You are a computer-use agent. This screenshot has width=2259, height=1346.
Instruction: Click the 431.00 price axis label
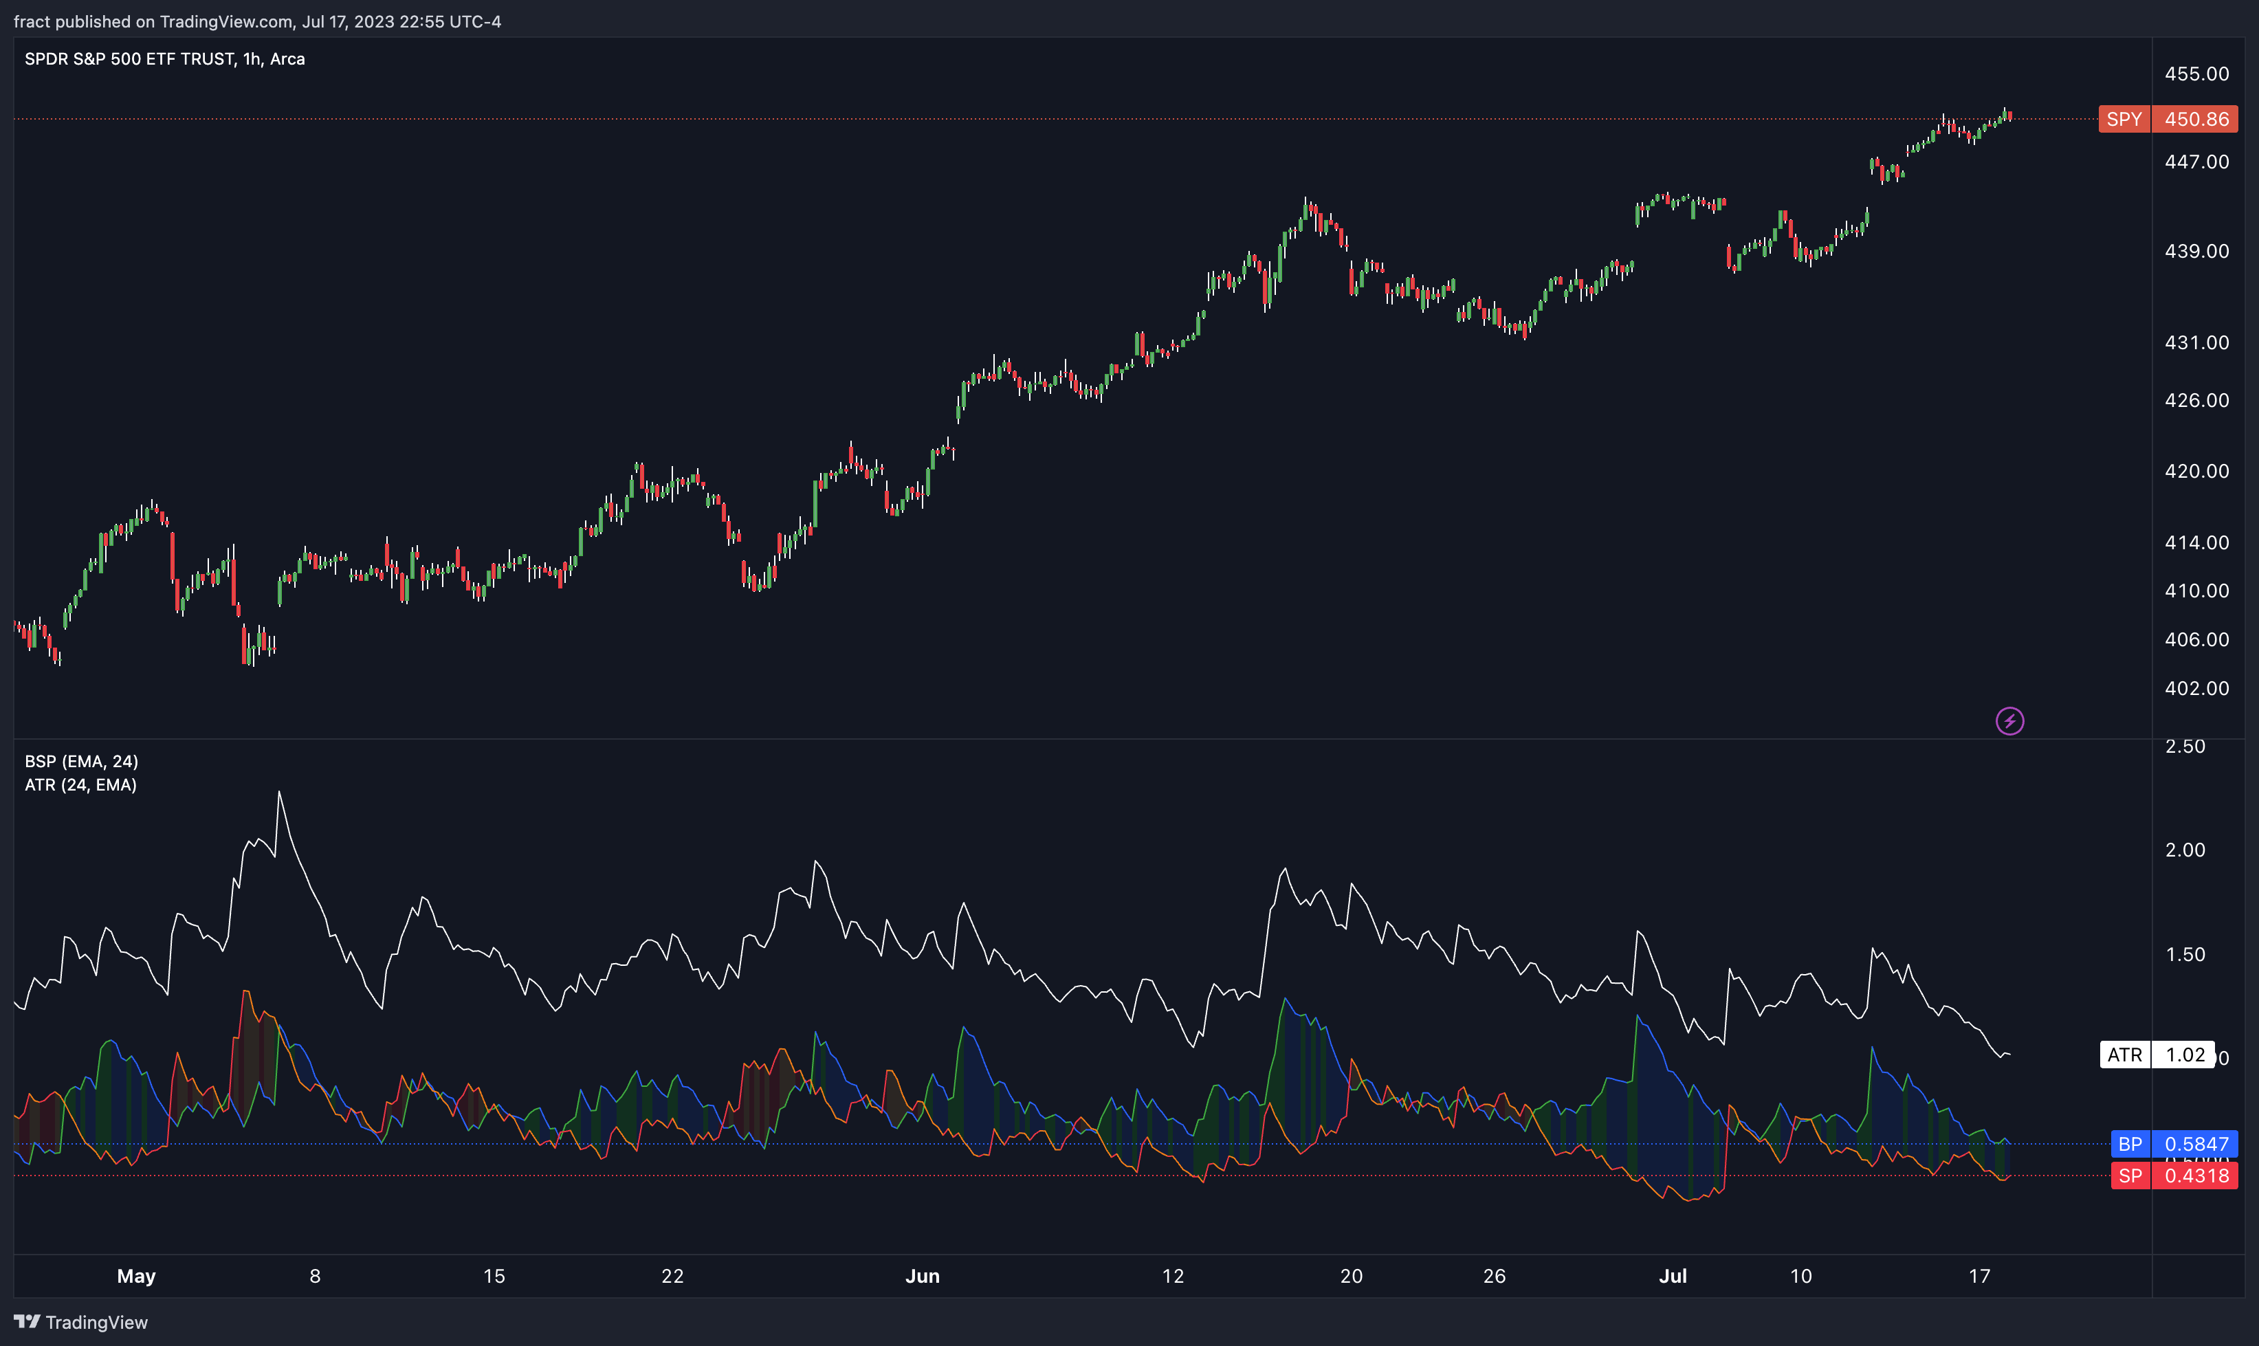point(2196,342)
